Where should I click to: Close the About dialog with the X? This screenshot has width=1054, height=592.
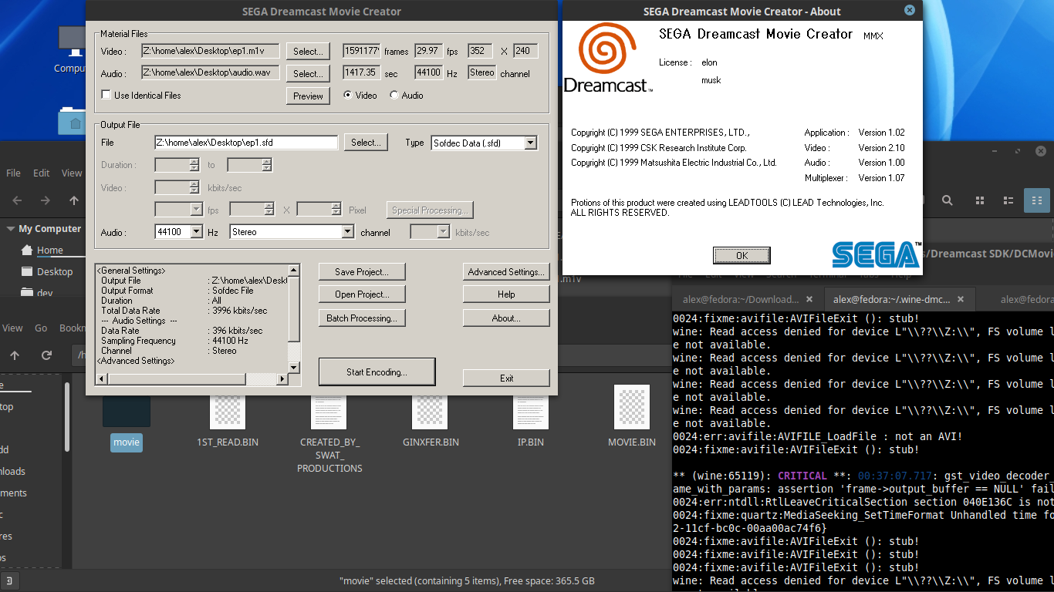910,10
